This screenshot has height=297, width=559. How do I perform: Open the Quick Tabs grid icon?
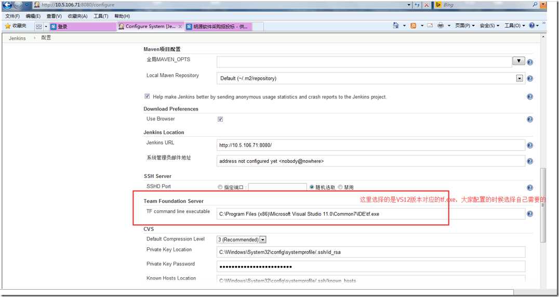point(38,26)
